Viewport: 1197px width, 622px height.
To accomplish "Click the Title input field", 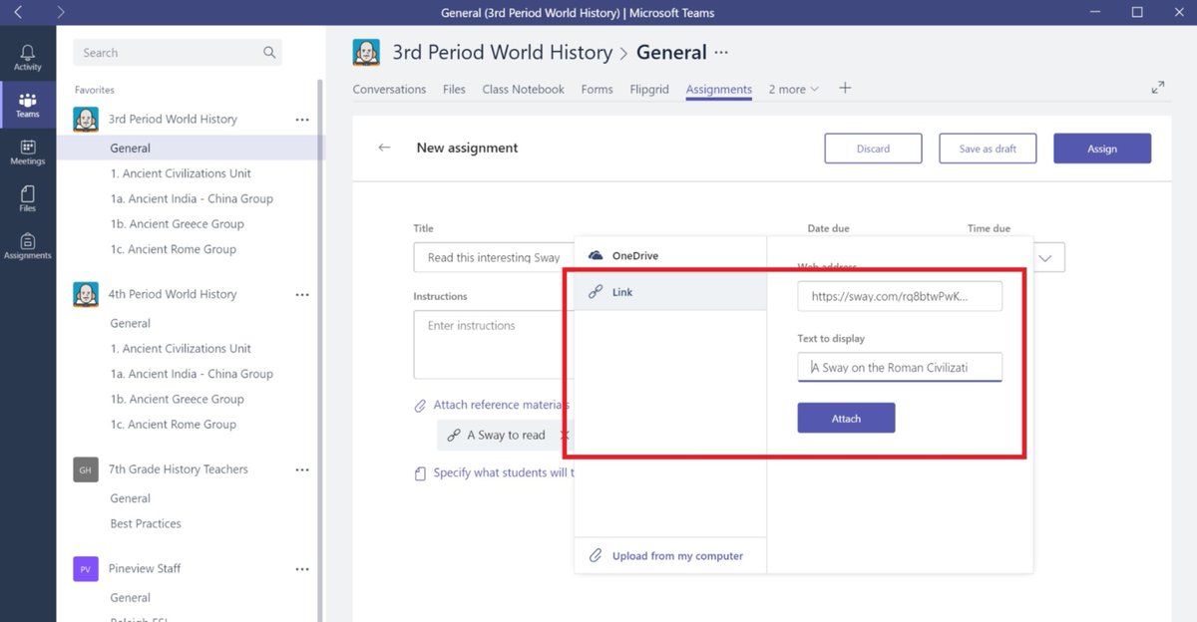I will [494, 257].
